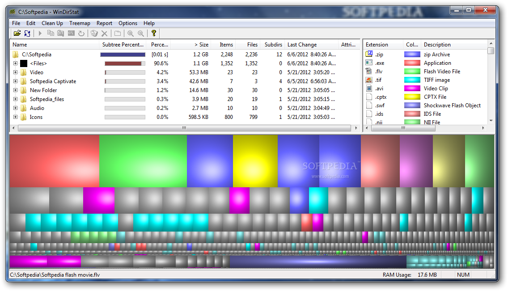The height and width of the screenshot is (291, 508).
Task: Click the permanent Delete X icon
Action: click(104, 33)
